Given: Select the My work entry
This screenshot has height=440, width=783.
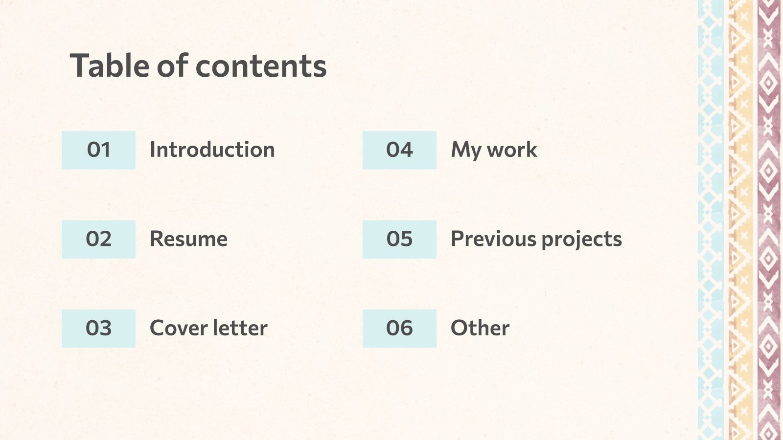Looking at the screenshot, I should (x=494, y=150).
